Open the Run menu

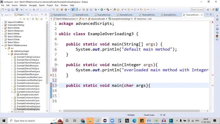57,6
